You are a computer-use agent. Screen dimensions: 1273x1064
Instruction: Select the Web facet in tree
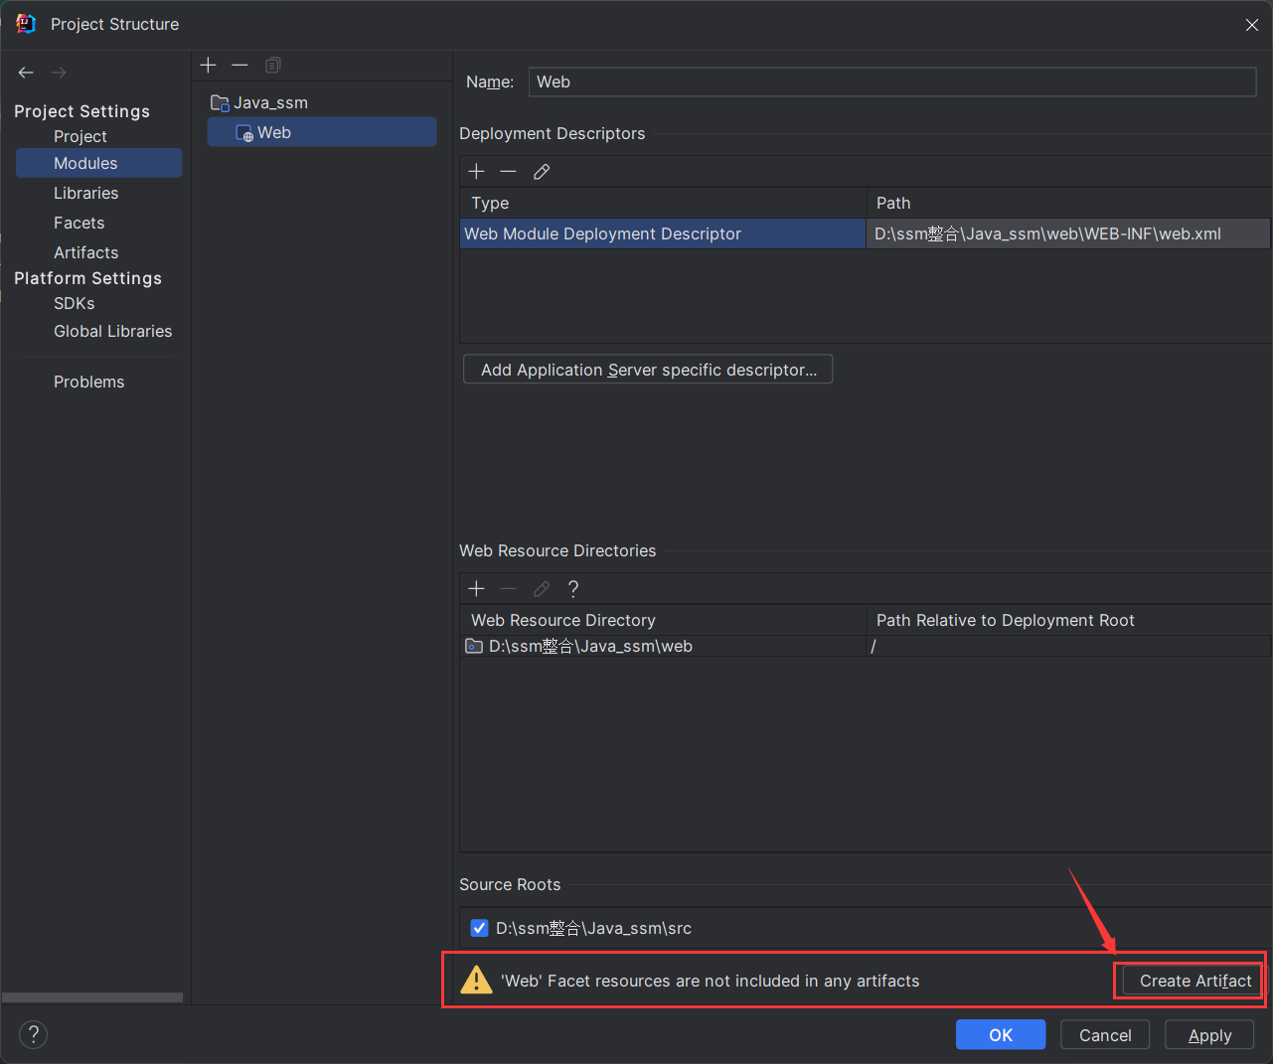[x=273, y=132]
